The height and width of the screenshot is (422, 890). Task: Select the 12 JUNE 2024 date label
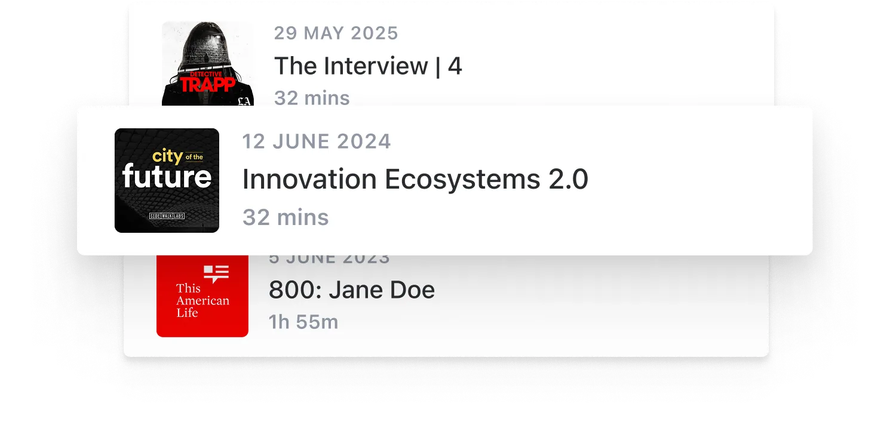pyautogui.click(x=317, y=142)
